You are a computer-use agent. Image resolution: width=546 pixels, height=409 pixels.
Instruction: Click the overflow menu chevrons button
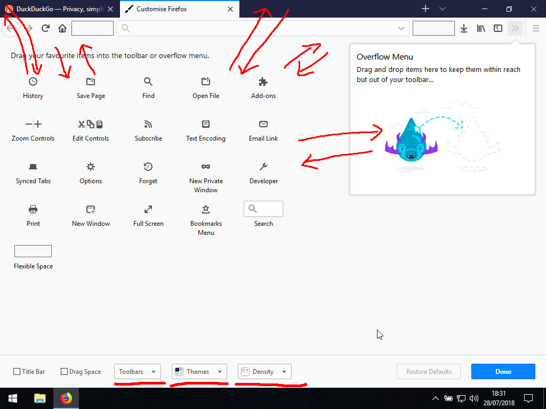(x=515, y=28)
